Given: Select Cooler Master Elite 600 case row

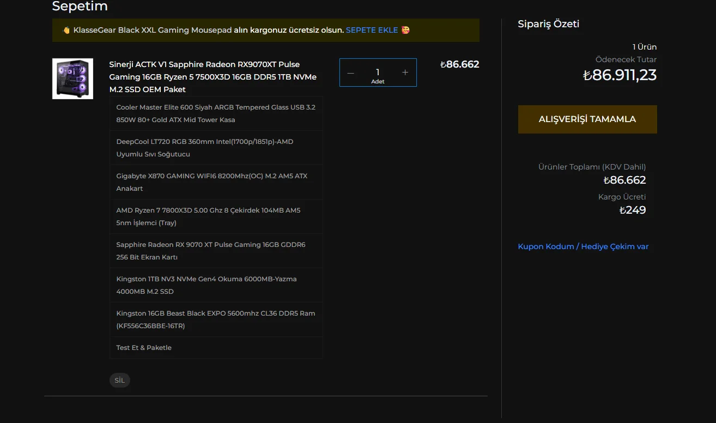Looking at the screenshot, I should click(x=216, y=113).
